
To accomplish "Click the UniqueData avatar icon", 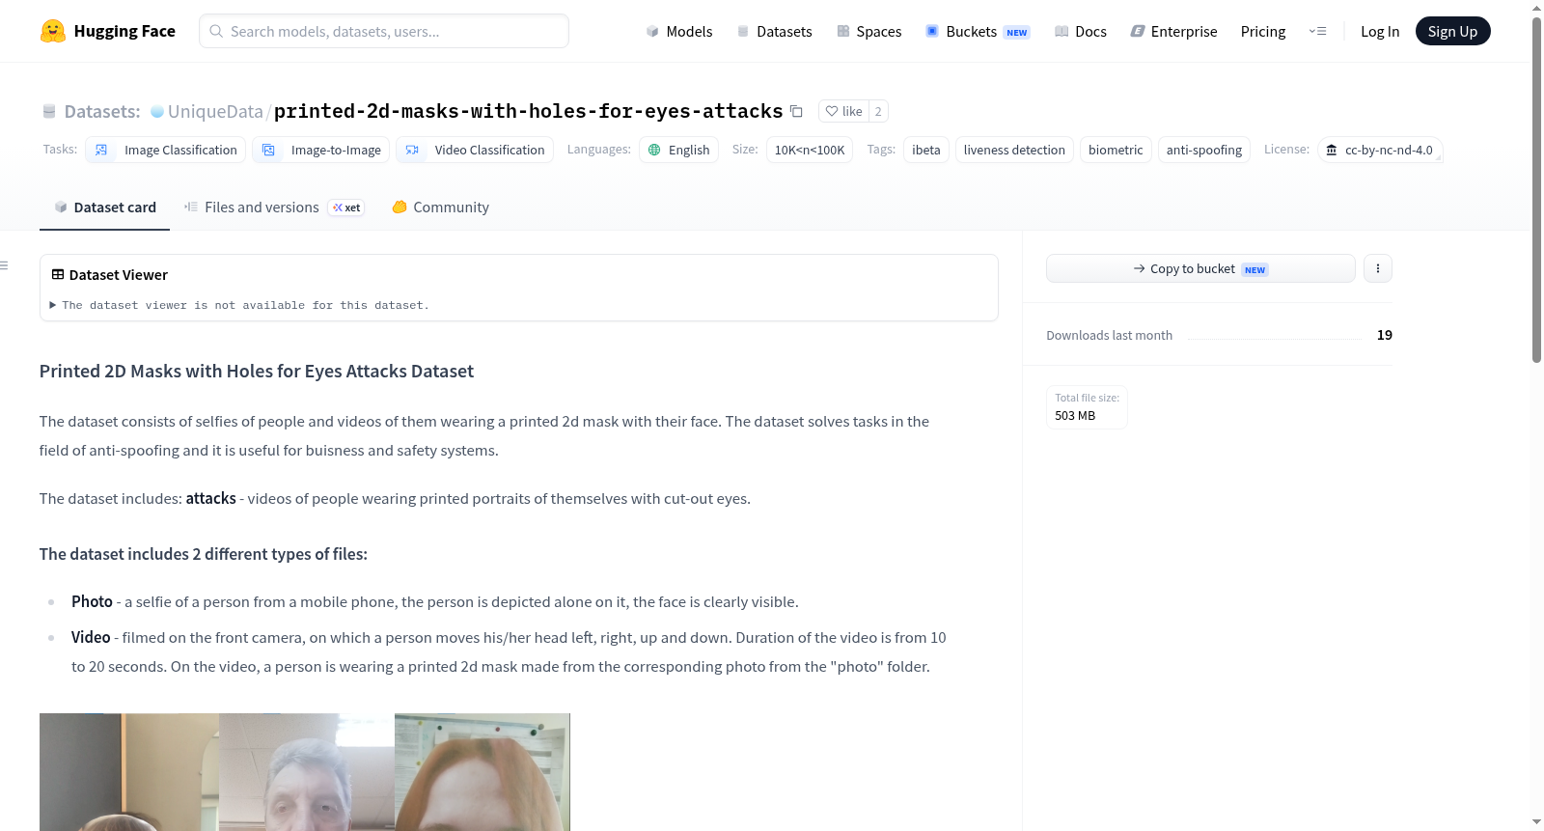I will [x=157, y=111].
